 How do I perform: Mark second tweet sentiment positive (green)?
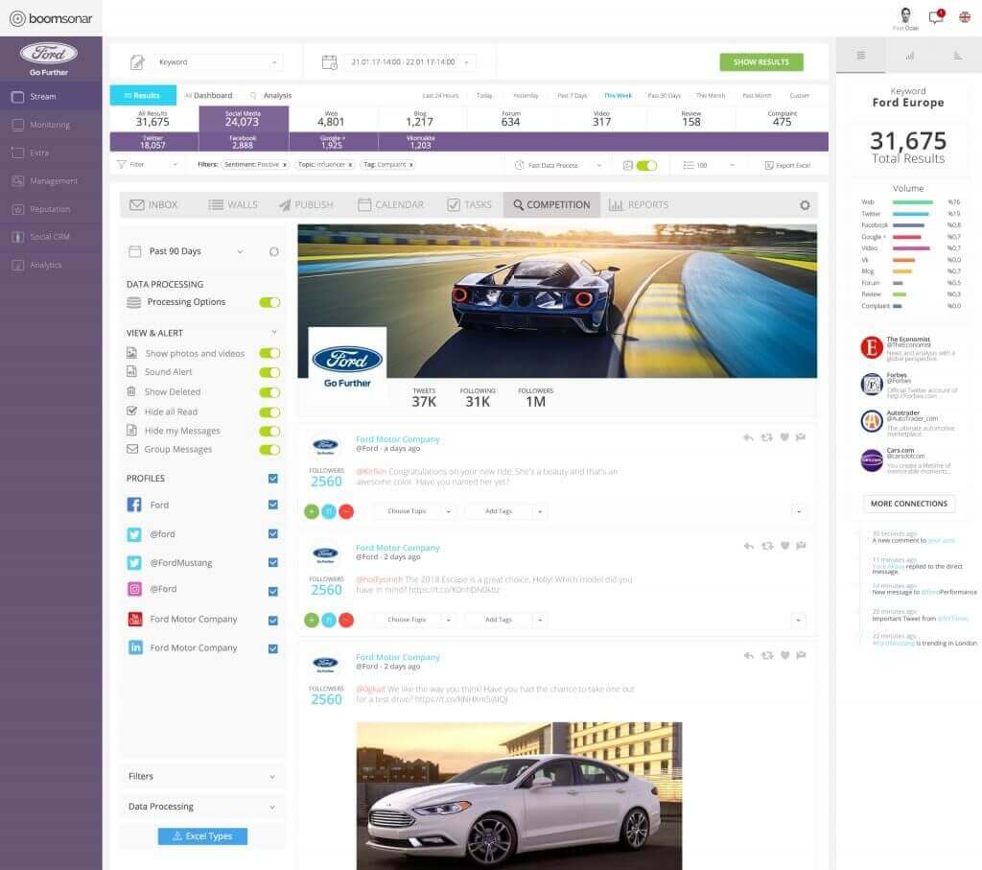312,620
